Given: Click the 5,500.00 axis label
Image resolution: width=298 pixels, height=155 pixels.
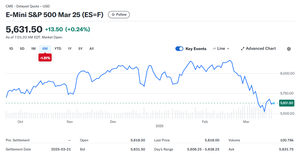Looking at the screenshot, I should [x=287, y=113].
